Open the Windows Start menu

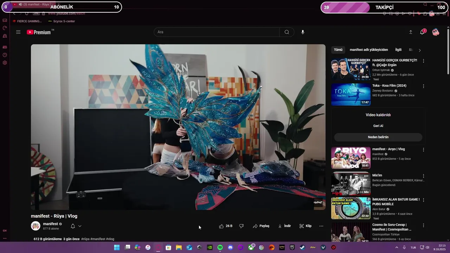pyautogui.click(x=117, y=247)
